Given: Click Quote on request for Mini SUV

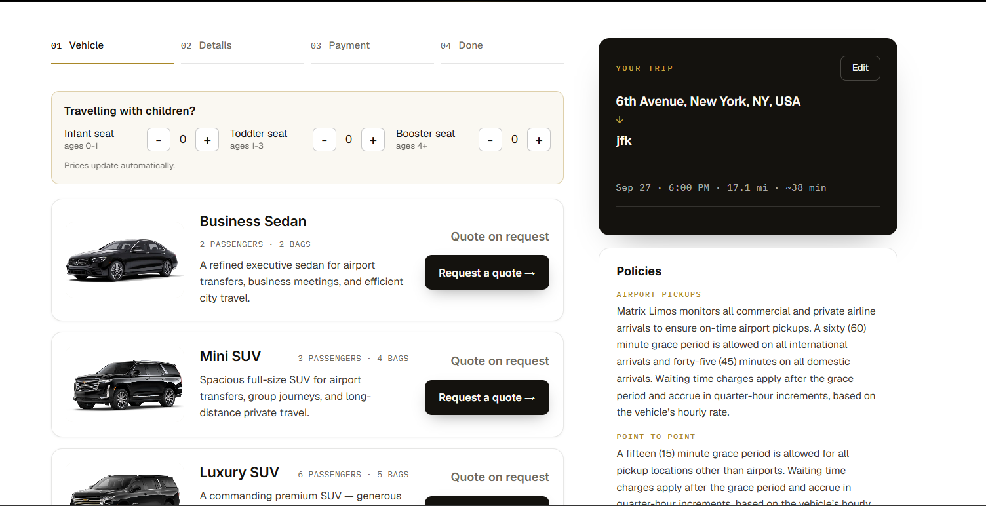Looking at the screenshot, I should [500, 361].
